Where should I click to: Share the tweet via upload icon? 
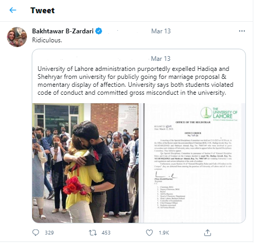click(207, 232)
